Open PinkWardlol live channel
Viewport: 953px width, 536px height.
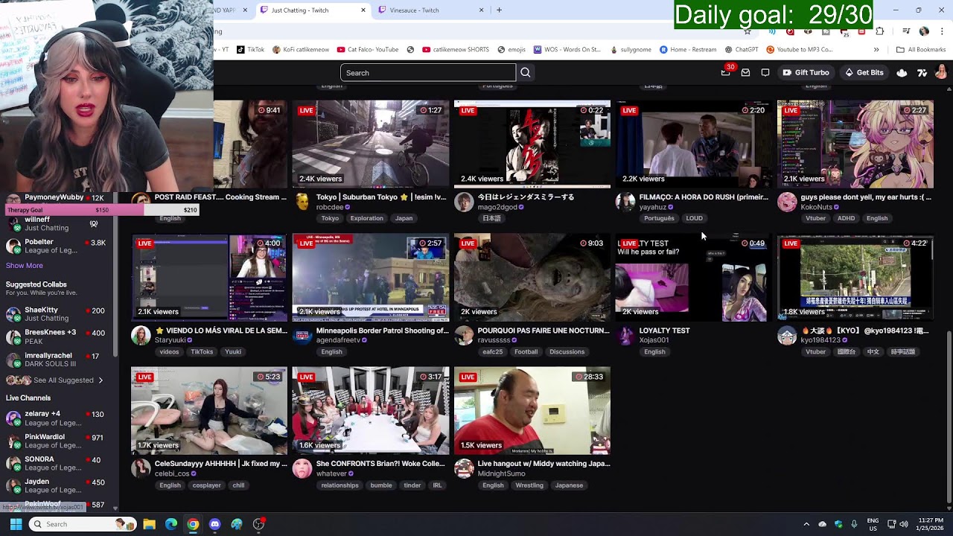tap(58, 441)
